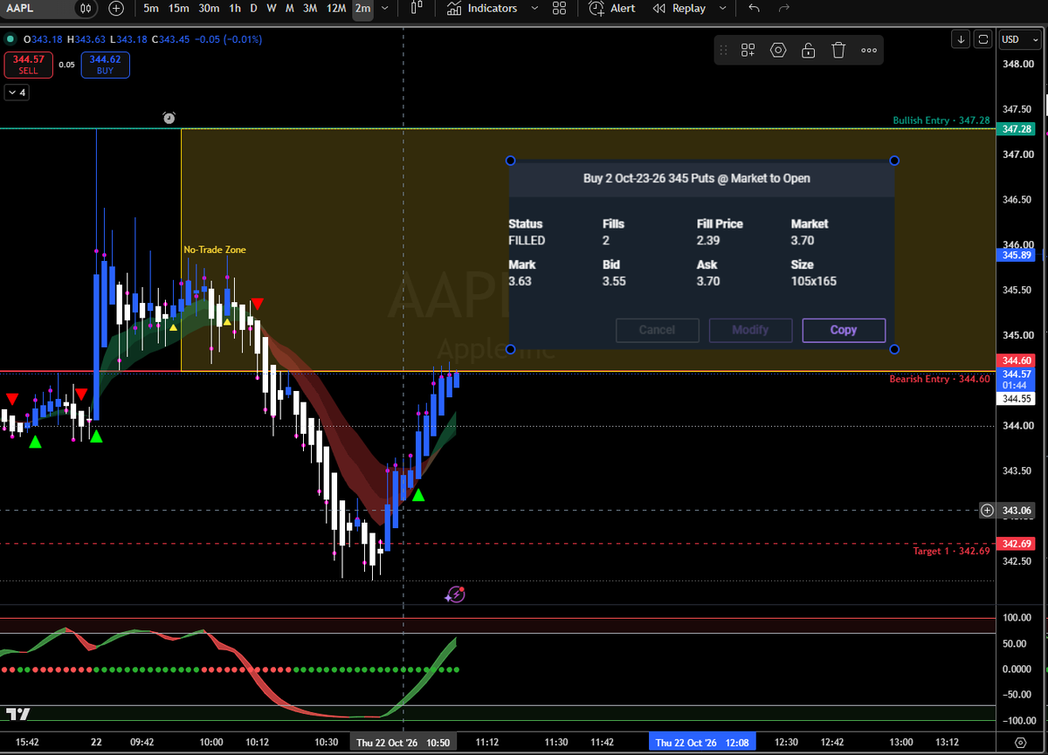The image size is (1048, 755).
Task: Undo the last chart action
Action: coord(755,9)
